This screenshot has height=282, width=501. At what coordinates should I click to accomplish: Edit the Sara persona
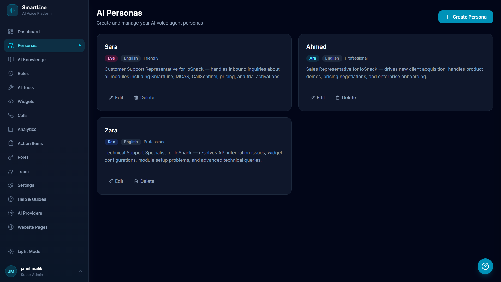point(116,98)
